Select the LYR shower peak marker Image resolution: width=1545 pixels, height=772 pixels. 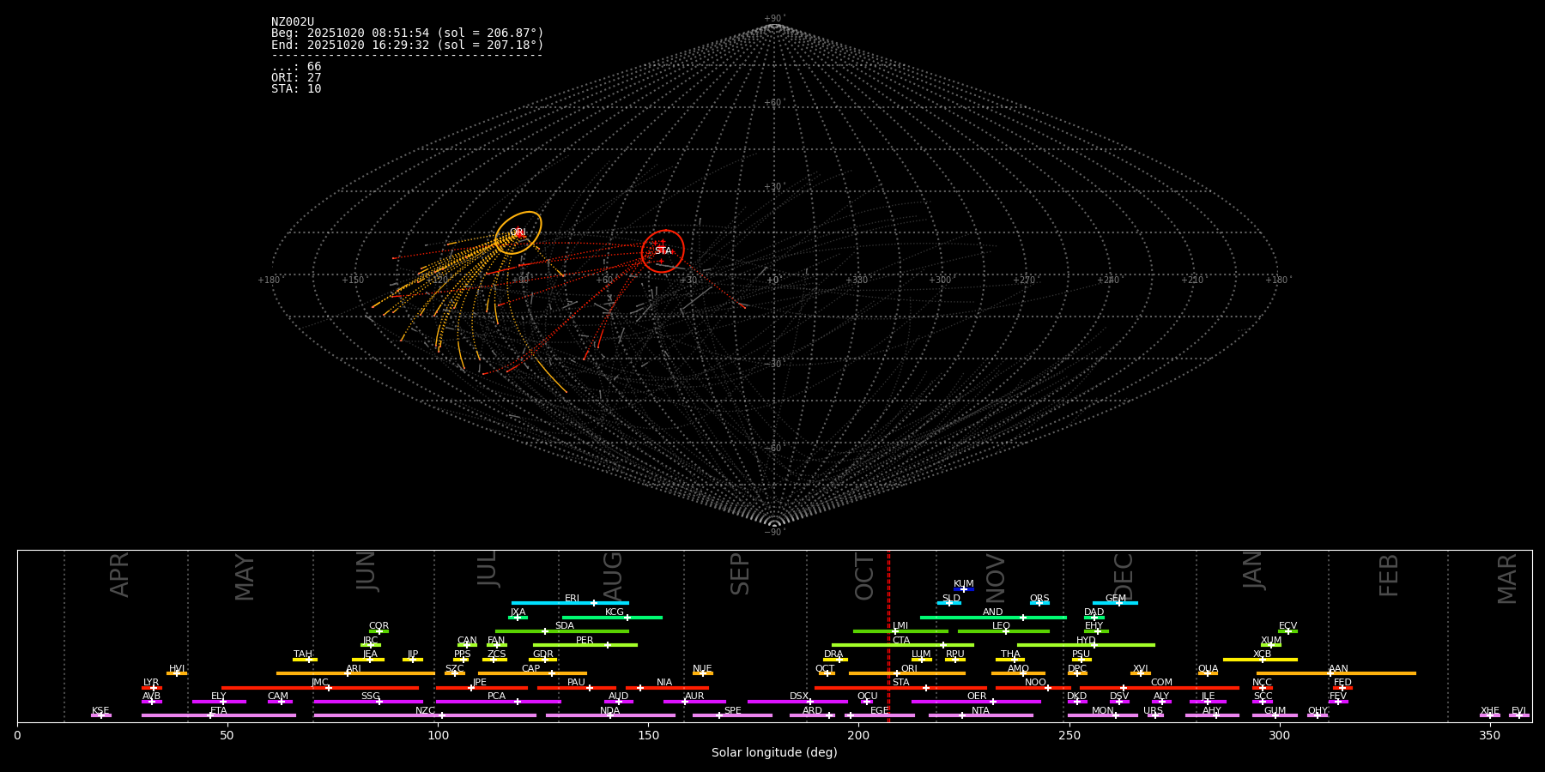pyautogui.click(x=154, y=688)
